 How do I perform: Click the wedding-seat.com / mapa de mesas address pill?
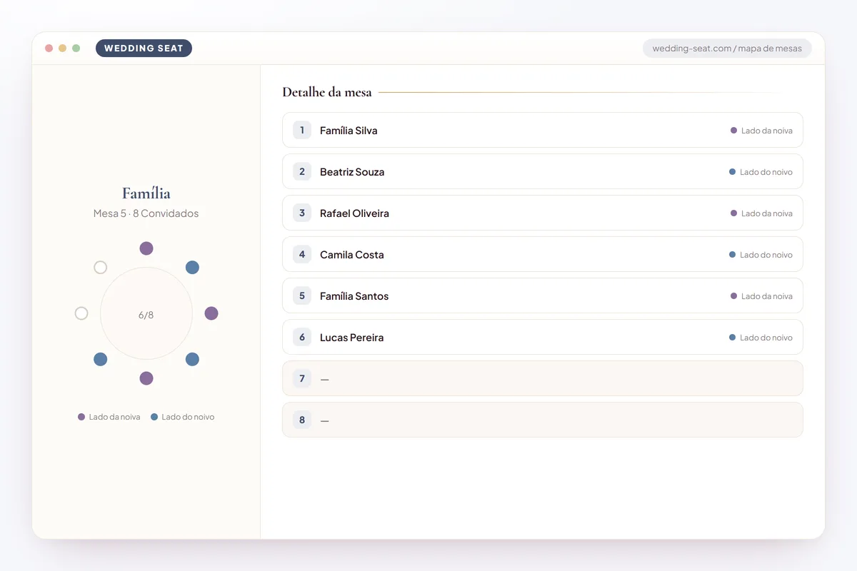coord(727,49)
